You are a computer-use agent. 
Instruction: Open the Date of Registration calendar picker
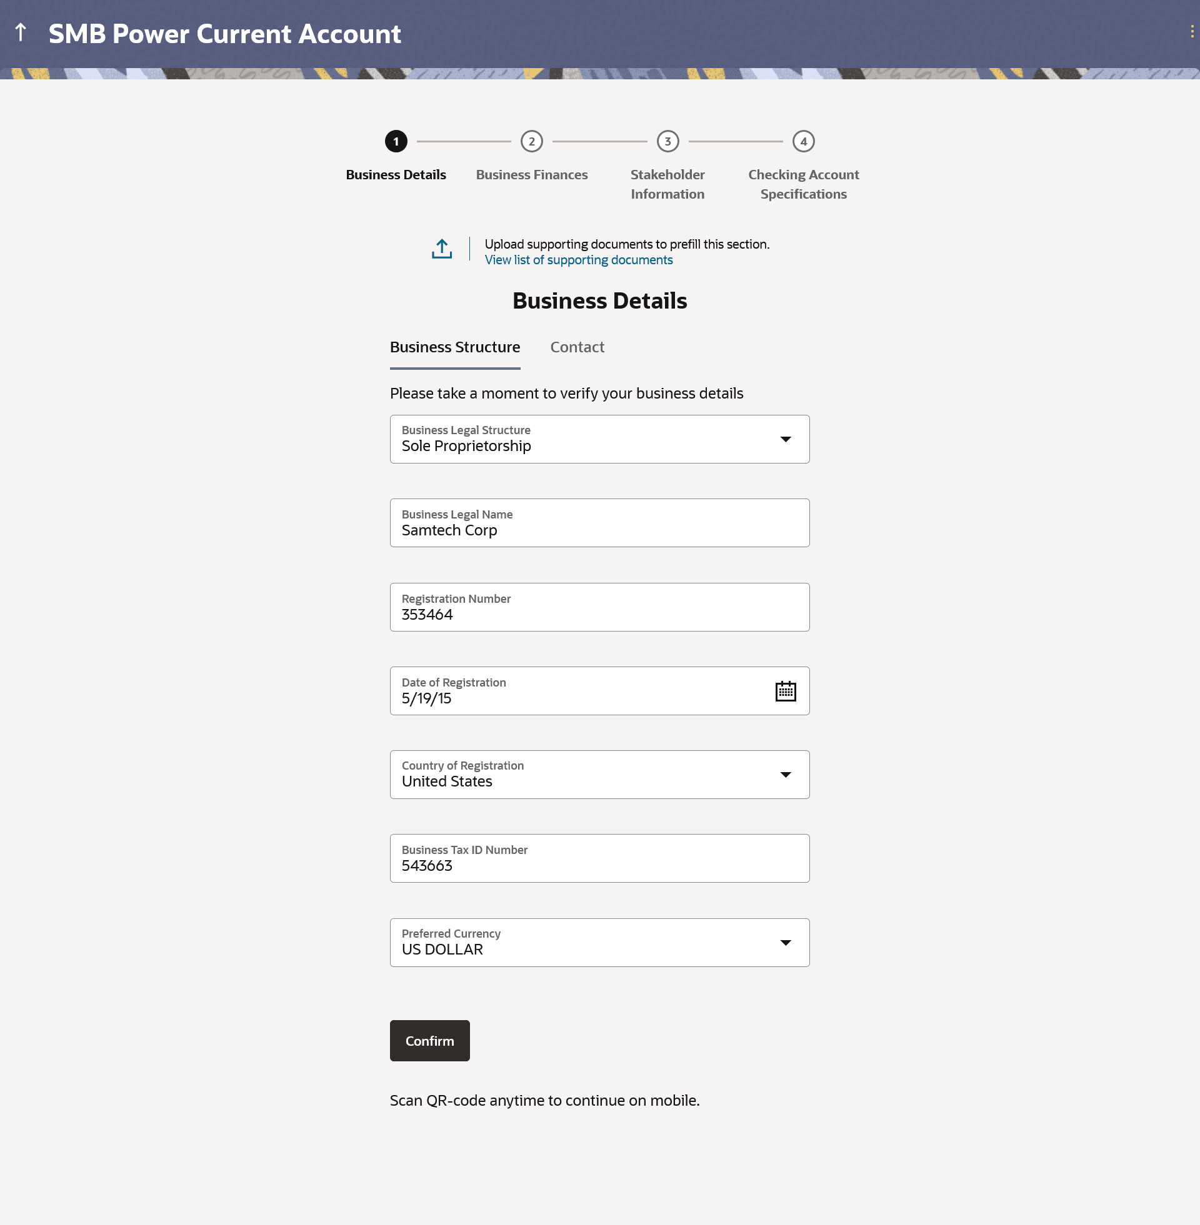[x=785, y=692]
